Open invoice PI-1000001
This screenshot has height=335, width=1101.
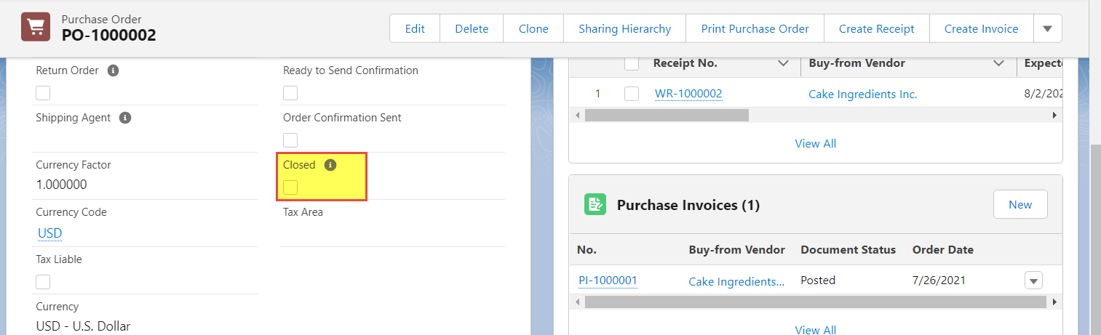(608, 280)
